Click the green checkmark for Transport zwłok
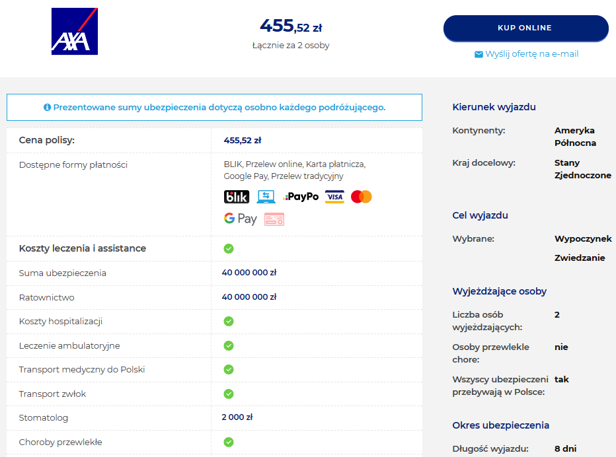This screenshot has width=616, height=457. pos(229,394)
